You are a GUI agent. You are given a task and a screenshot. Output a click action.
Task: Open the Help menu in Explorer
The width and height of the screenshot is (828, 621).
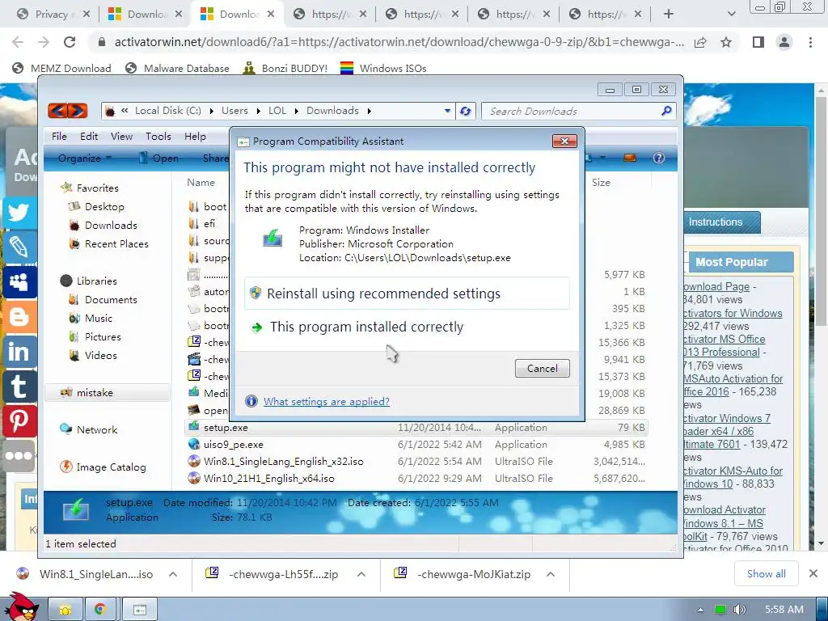pos(195,136)
